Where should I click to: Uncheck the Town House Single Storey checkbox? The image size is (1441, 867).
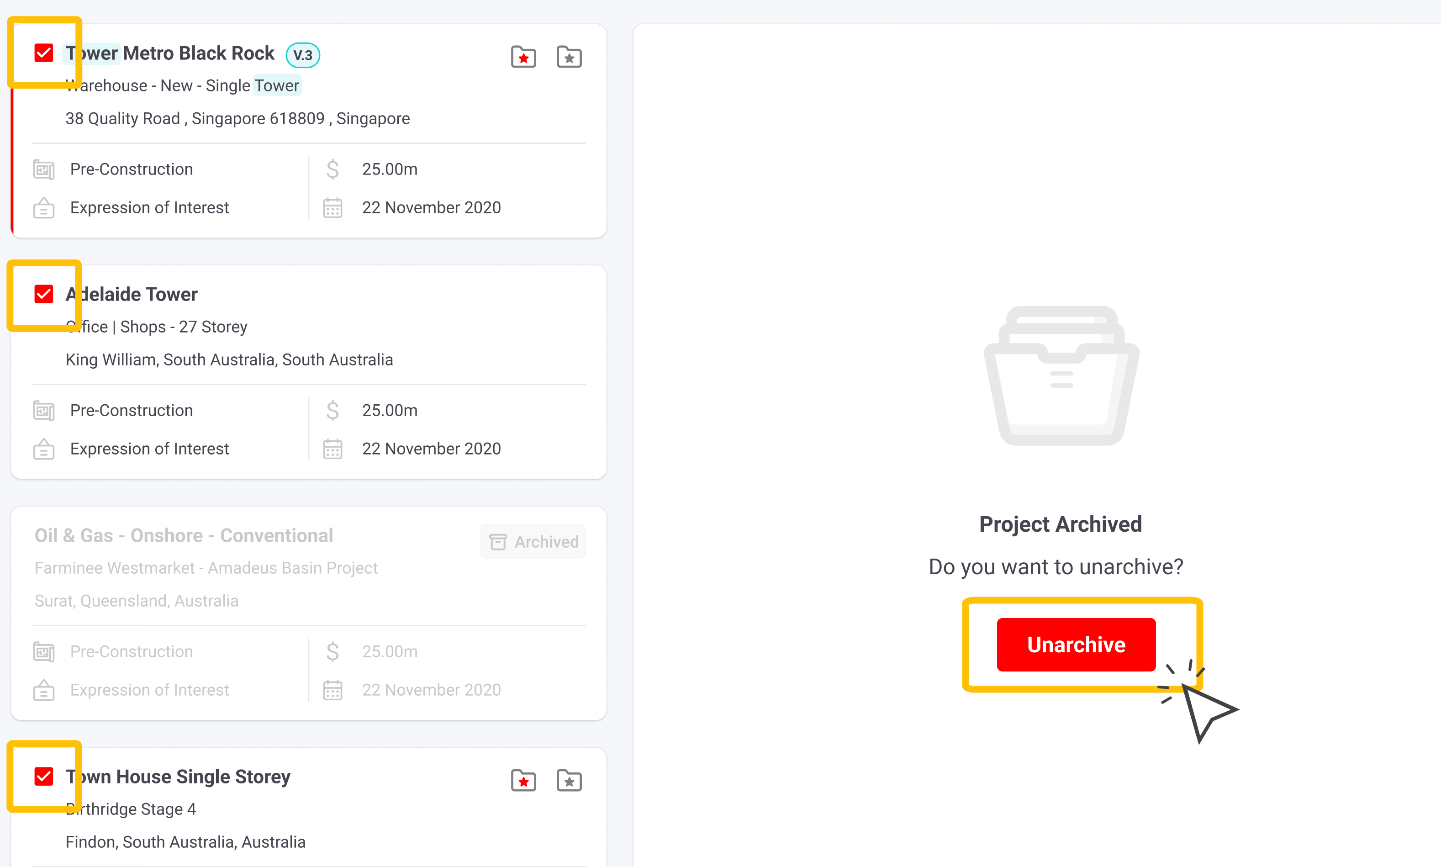click(x=44, y=777)
